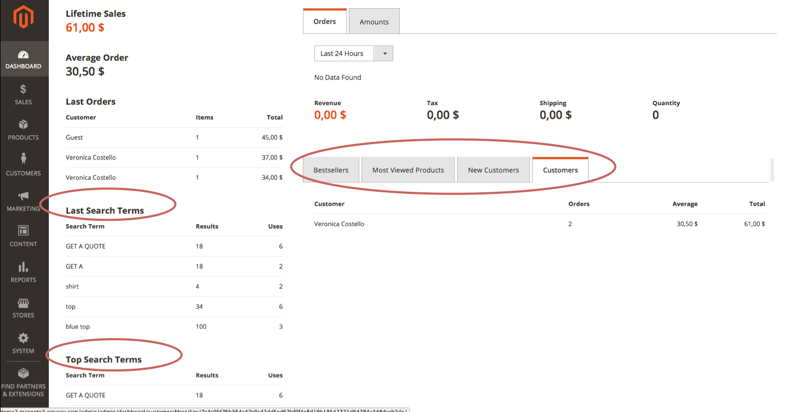
Task: Open Veronica Costello order of 37,00 $
Action: point(174,158)
